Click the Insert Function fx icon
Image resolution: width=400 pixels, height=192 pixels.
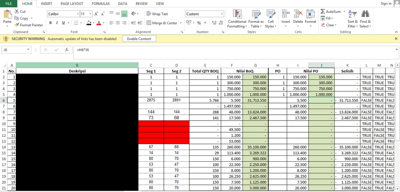click(67, 50)
